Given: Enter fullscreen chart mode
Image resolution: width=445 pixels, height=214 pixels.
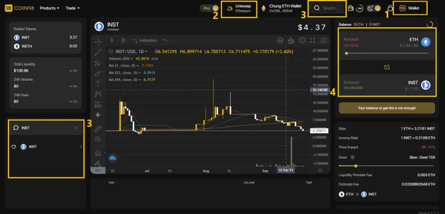Looking at the screenshot, I should point(313,40).
